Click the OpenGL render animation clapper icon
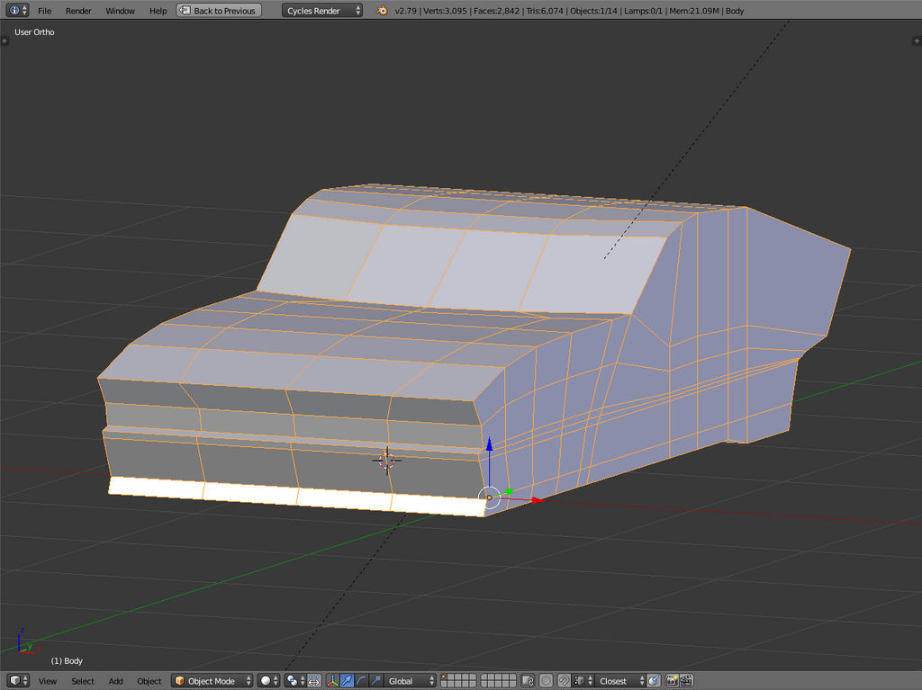The width and height of the screenshot is (922, 690). coord(686,681)
